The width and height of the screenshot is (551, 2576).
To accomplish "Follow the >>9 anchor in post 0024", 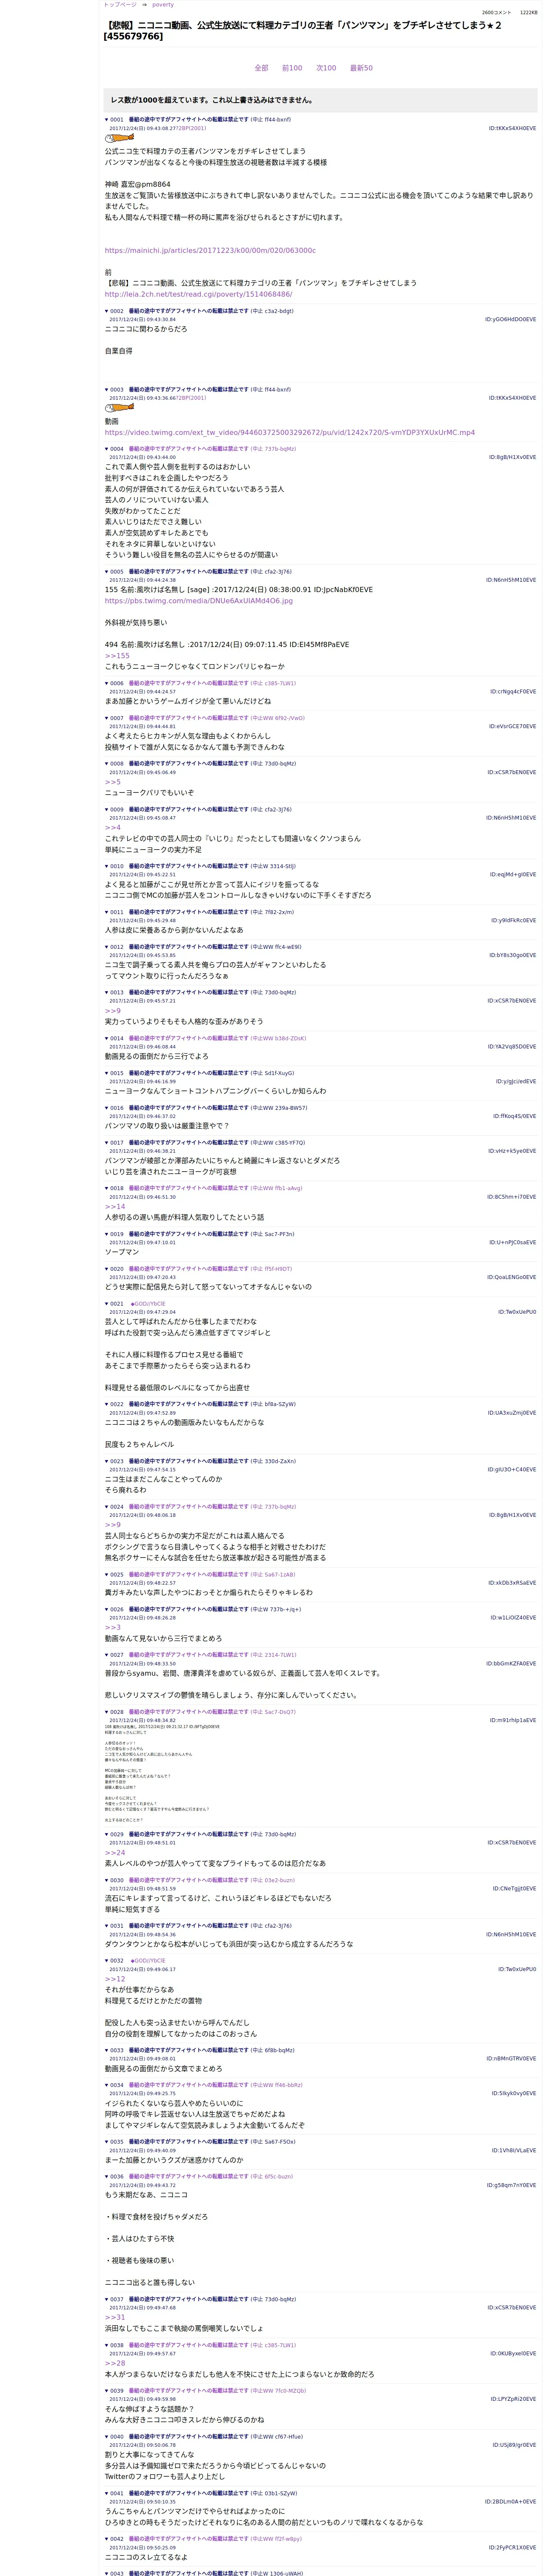I will pyautogui.click(x=113, y=1525).
